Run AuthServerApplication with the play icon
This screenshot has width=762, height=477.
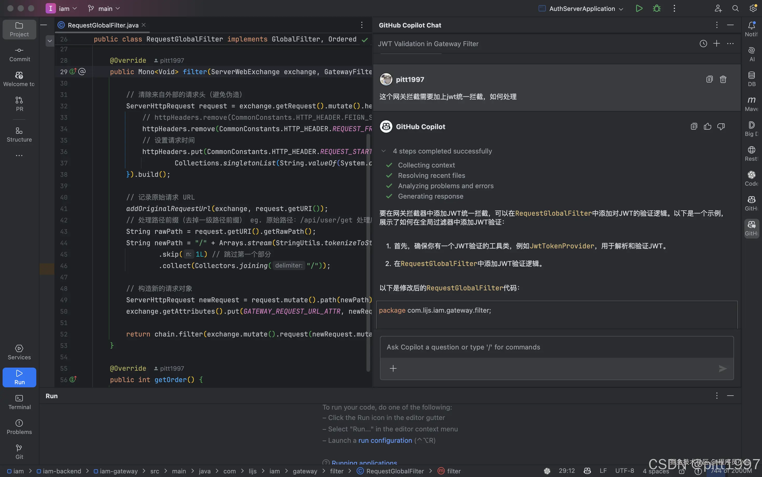(x=639, y=9)
